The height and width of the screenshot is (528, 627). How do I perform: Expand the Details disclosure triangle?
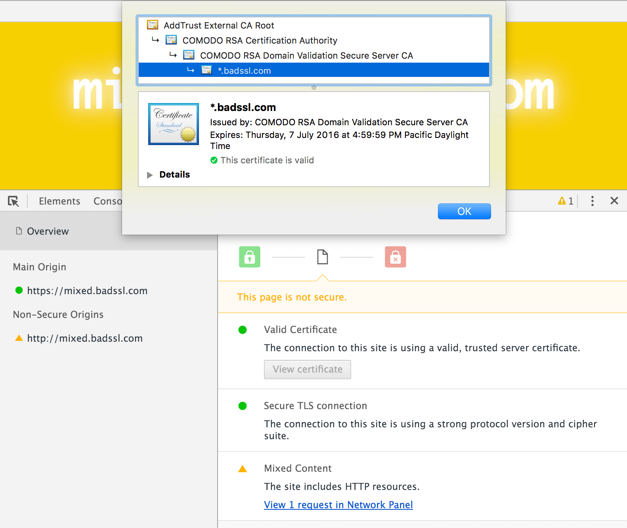click(150, 175)
